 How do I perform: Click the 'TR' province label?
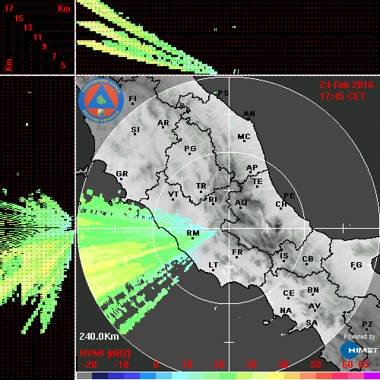[x=201, y=186]
